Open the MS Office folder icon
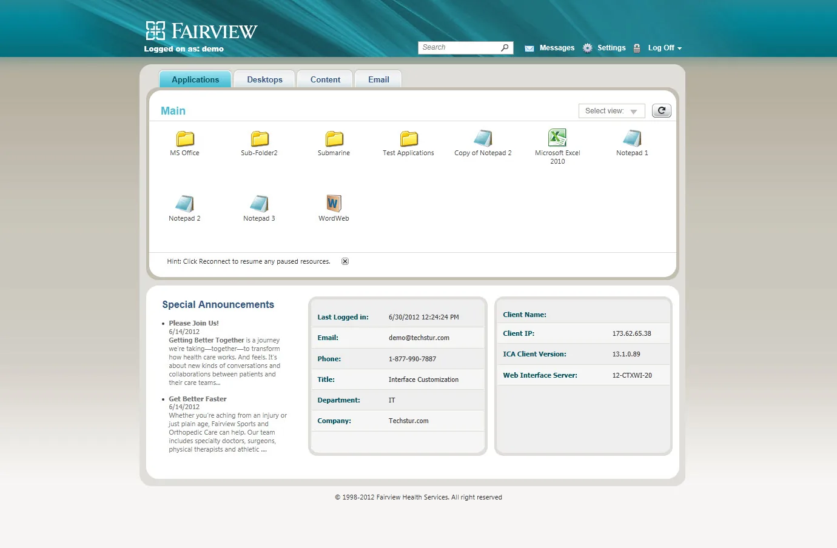Image resolution: width=837 pixels, height=548 pixels. tap(185, 139)
